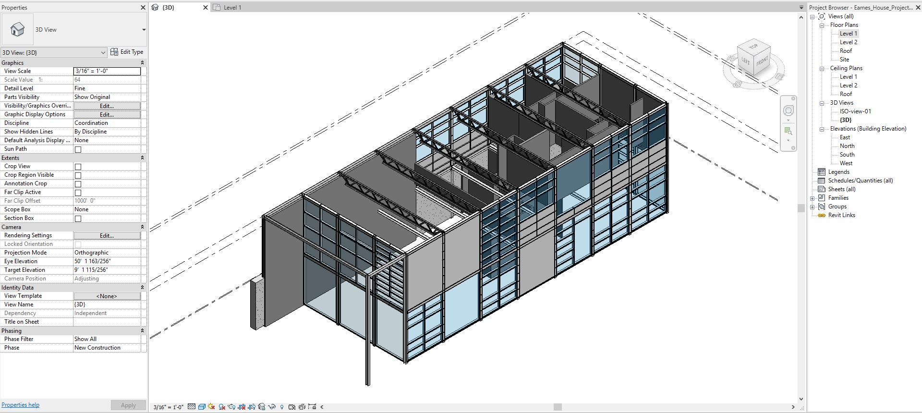Viewport: 922px width, 413px height.
Task: Click Reveal Constraints icon in view bar
Action: pyautogui.click(x=312, y=407)
